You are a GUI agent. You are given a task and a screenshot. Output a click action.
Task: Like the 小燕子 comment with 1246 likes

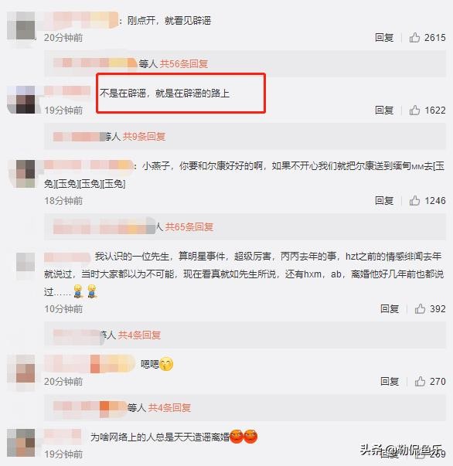tap(414, 201)
